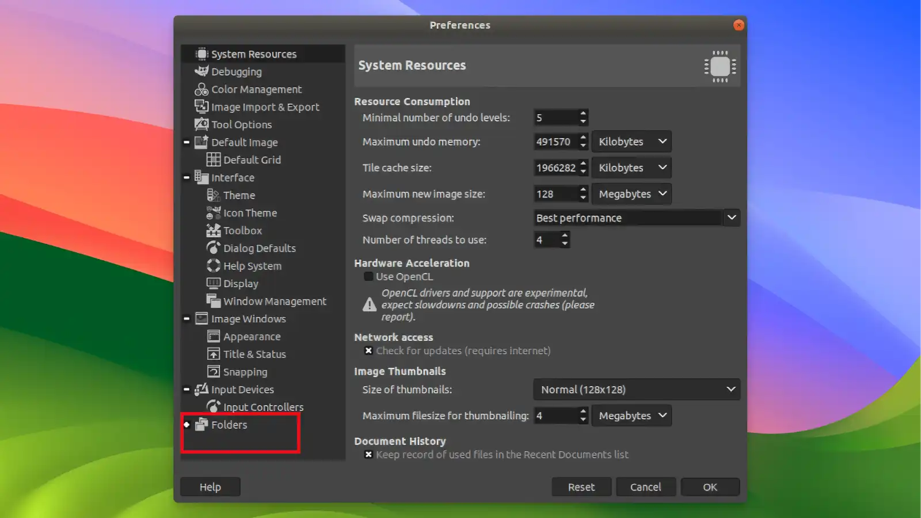Select the Folders category
Image resolution: width=921 pixels, height=518 pixels.
coord(229,424)
